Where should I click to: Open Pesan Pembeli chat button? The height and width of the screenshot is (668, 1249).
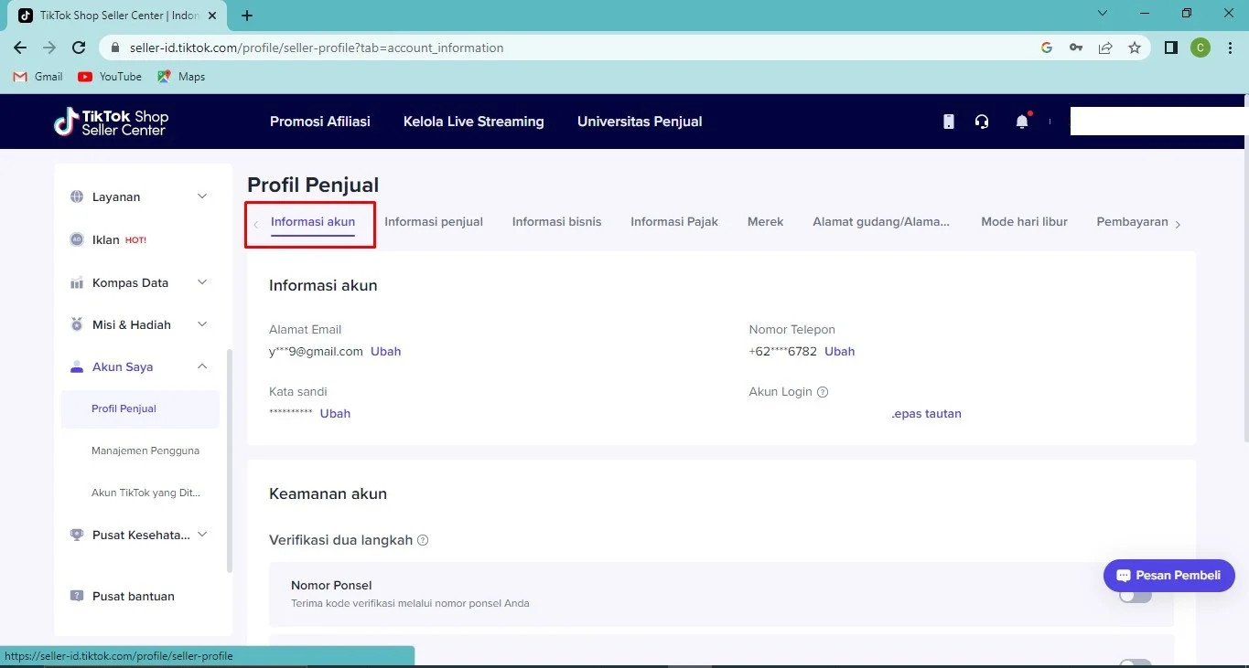coord(1169,576)
